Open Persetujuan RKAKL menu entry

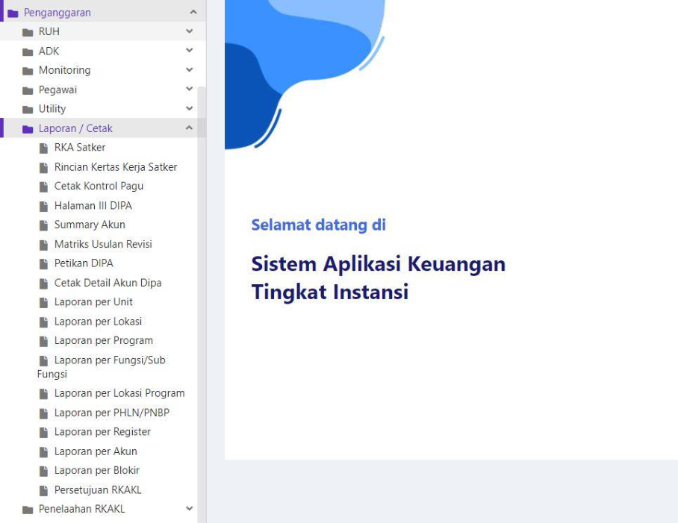pyautogui.click(x=98, y=490)
